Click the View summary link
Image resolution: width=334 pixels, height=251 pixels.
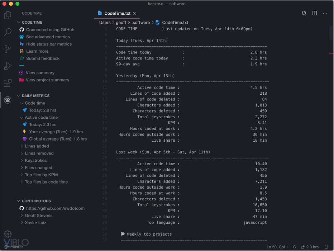(x=40, y=73)
